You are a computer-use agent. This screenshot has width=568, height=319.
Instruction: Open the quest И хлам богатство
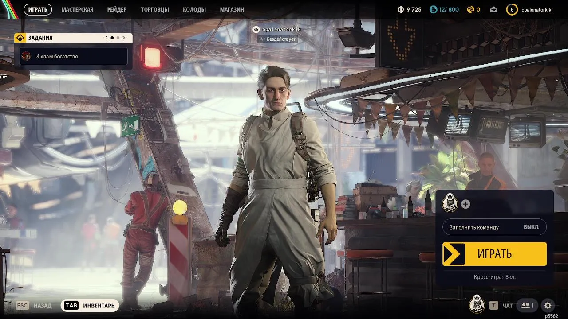pyautogui.click(x=73, y=57)
